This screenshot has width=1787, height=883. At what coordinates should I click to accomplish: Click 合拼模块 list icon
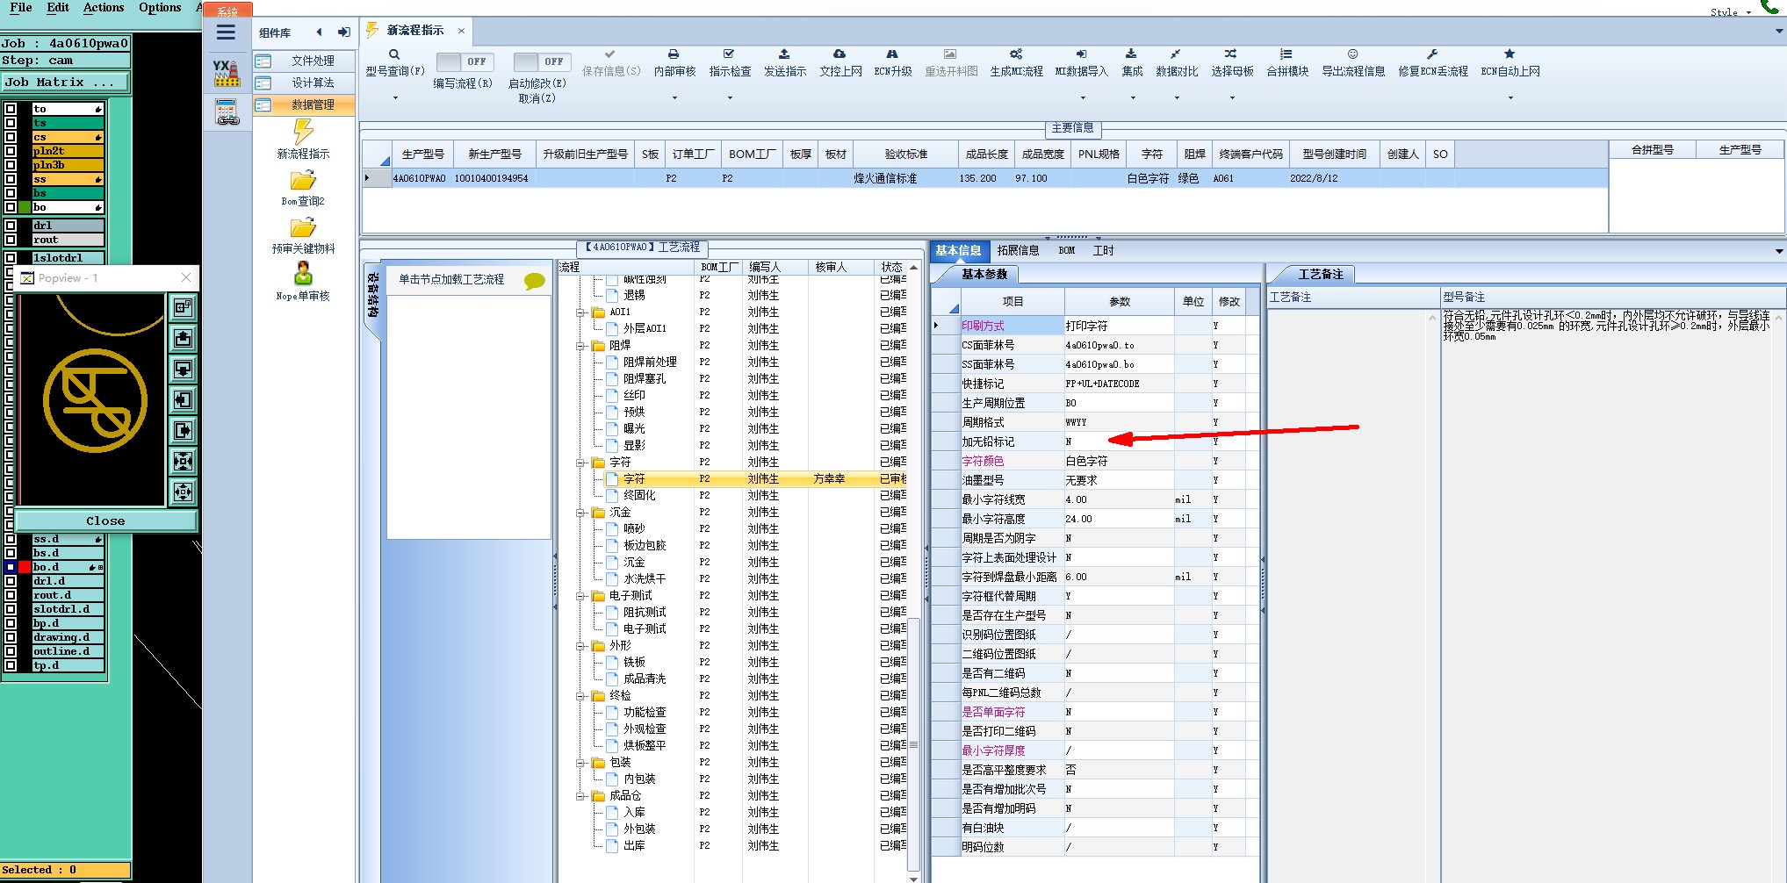[x=1286, y=54]
